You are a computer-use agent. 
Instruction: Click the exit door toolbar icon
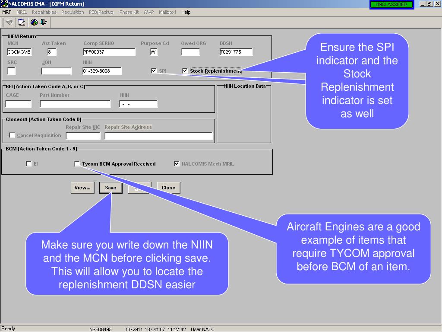coord(44,22)
